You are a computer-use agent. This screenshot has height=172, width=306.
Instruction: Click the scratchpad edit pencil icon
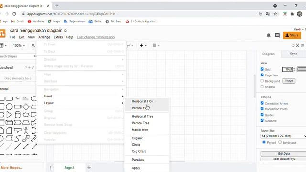coord(33,67)
